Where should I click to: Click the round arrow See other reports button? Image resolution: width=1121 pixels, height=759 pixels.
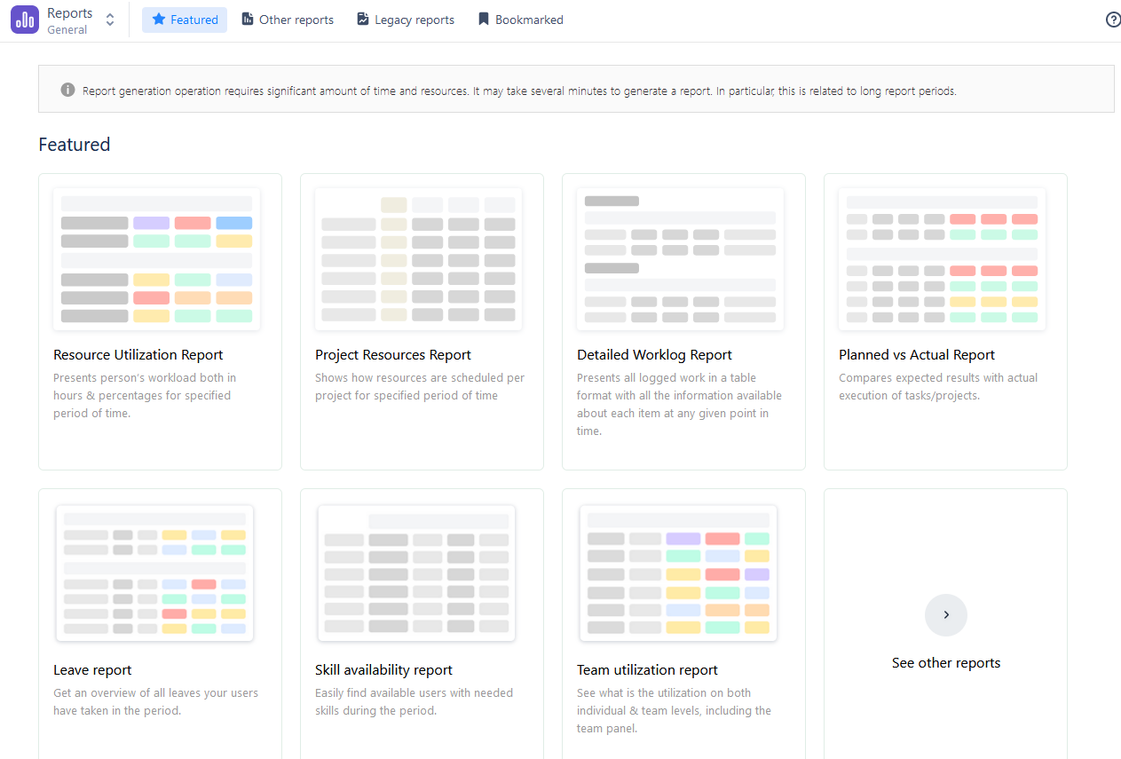(946, 615)
